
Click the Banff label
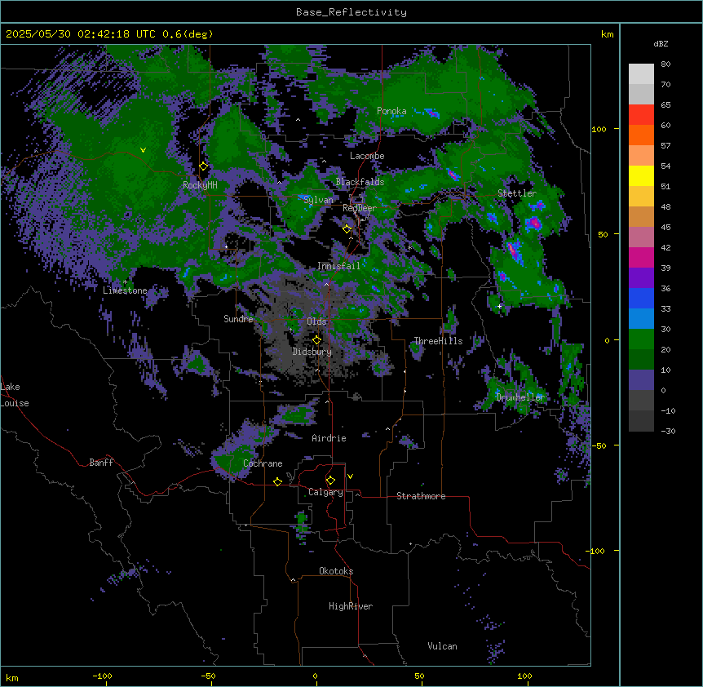[101, 463]
